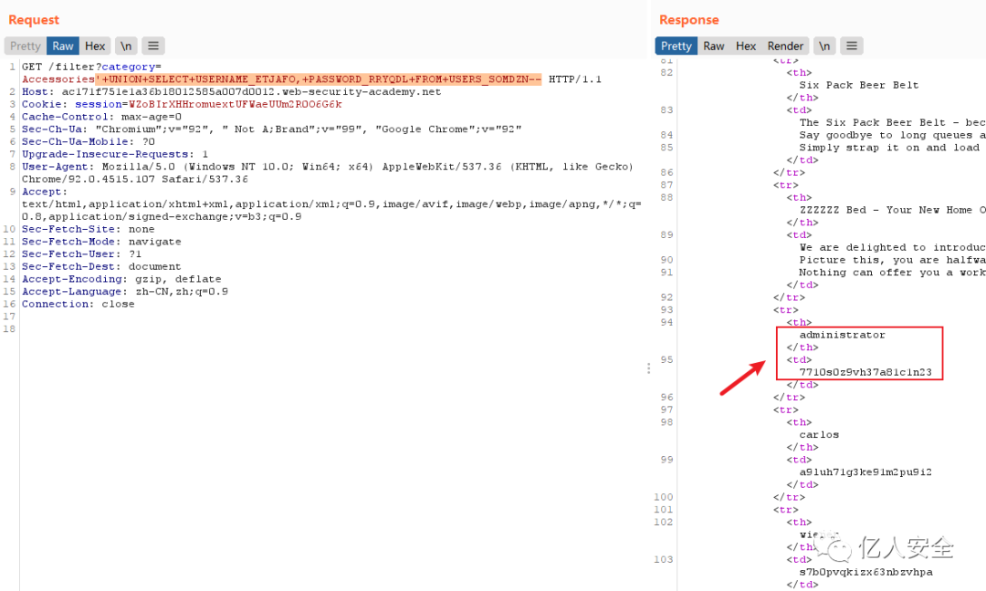Open the Response panel hamburger options menu
Image resolution: width=986 pixels, height=591 pixels.
(852, 46)
